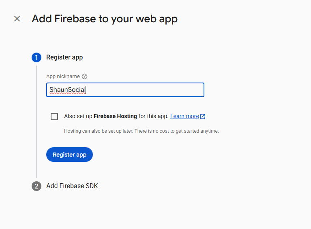The image size is (311, 229).
Task: Focus the App nickname input field
Action: (x=142, y=90)
